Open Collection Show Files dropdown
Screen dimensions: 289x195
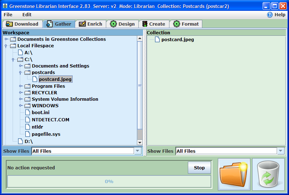coord(281,151)
